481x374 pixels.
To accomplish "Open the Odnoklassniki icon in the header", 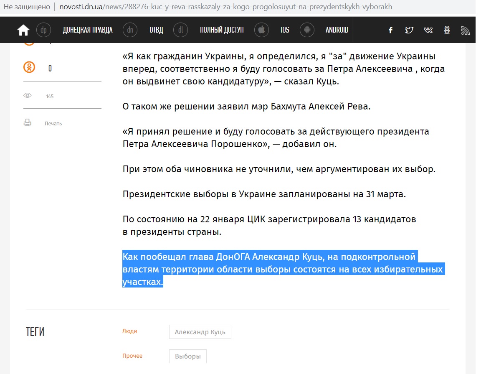I will point(447,30).
